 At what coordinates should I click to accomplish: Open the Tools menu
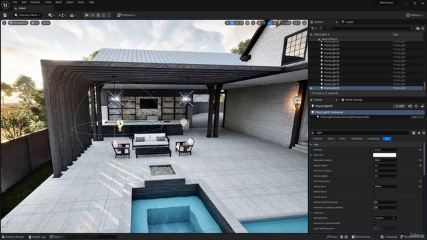tap(48, 2)
